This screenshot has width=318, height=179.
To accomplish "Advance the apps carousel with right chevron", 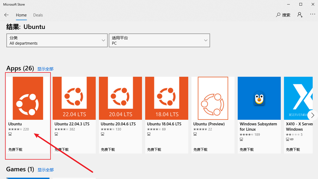I will (x=312, y=115).
